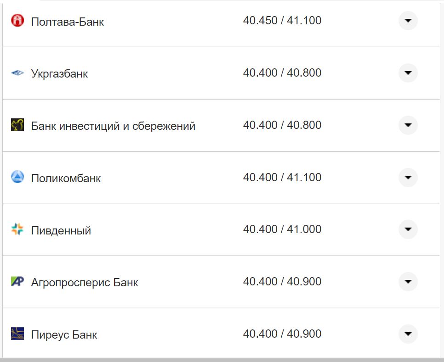Expand the Пивденный dropdown arrow
Screen dimensions: 444x362
coord(407,229)
